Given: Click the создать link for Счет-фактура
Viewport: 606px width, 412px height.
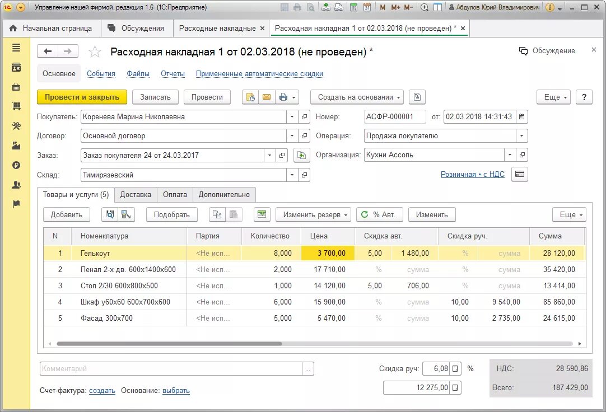Looking at the screenshot, I should (102, 391).
